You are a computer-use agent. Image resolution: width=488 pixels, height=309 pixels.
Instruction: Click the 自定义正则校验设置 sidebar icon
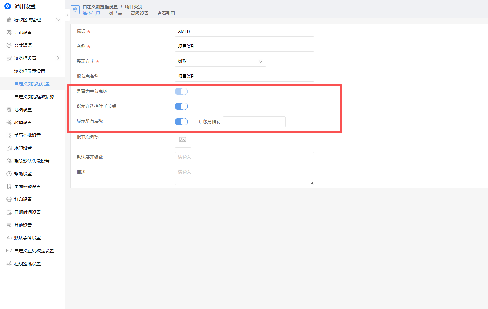[9, 251]
